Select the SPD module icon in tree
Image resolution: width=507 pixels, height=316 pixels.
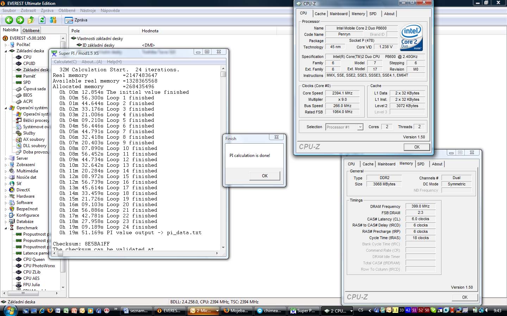[19, 83]
